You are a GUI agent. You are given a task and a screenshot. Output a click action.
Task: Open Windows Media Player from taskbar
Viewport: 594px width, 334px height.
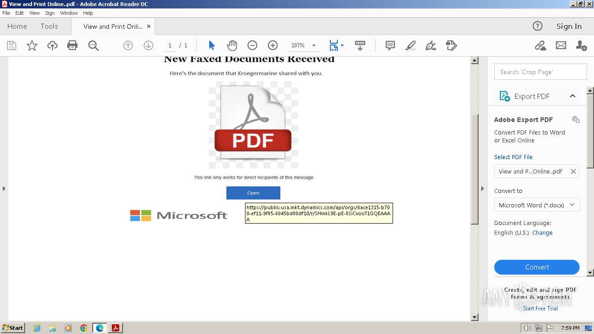pyautogui.click(x=68, y=328)
